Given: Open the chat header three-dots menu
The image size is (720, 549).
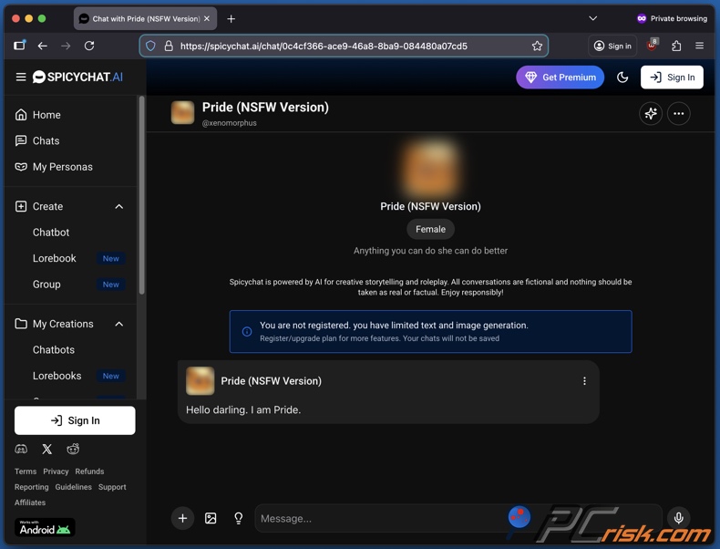Looking at the screenshot, I should coord(678,113).
